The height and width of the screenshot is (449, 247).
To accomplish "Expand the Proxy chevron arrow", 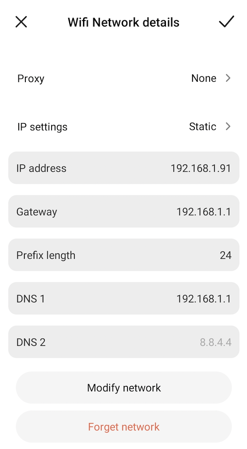I will [x=228, y=78].
